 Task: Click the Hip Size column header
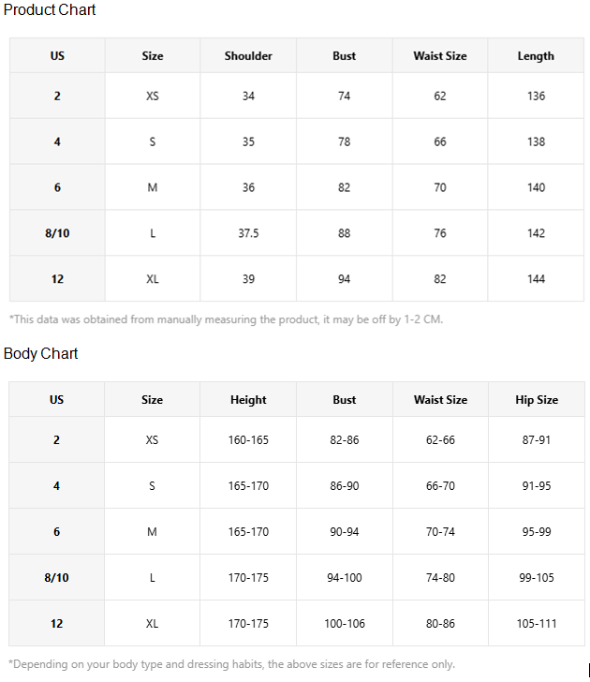point(537,400)
